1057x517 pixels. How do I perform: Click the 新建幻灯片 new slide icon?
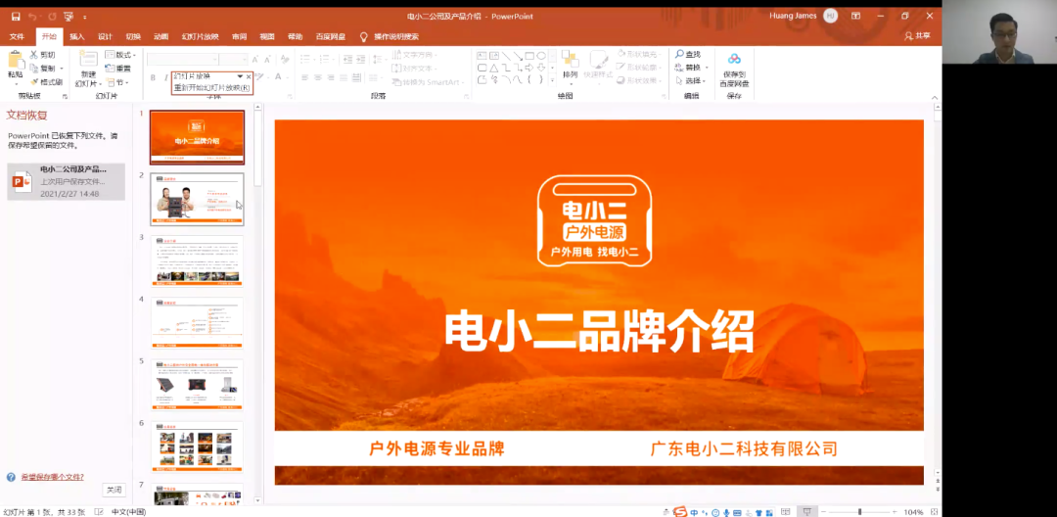click(88, 60)
